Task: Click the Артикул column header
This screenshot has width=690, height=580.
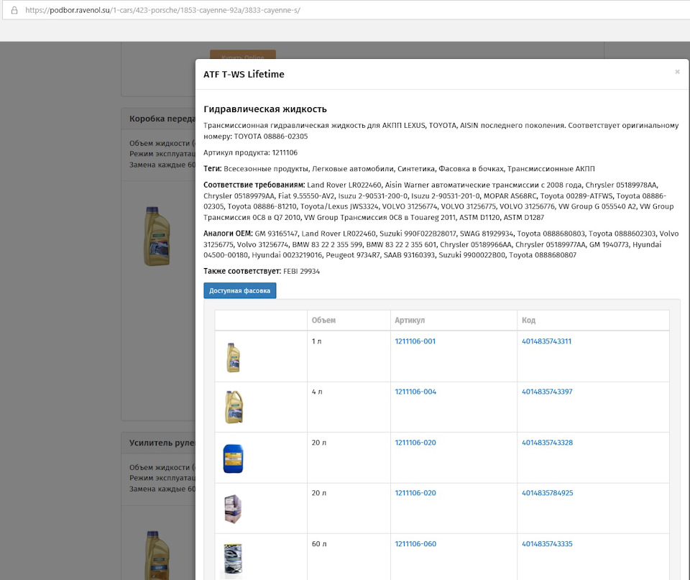Action: click(410, 321)
